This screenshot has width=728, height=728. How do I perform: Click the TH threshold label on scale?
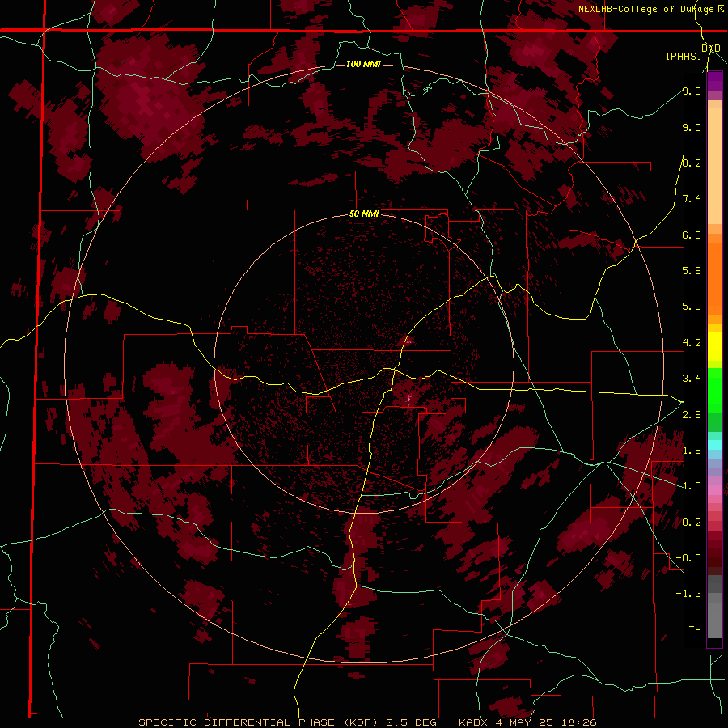click(695, 630)
